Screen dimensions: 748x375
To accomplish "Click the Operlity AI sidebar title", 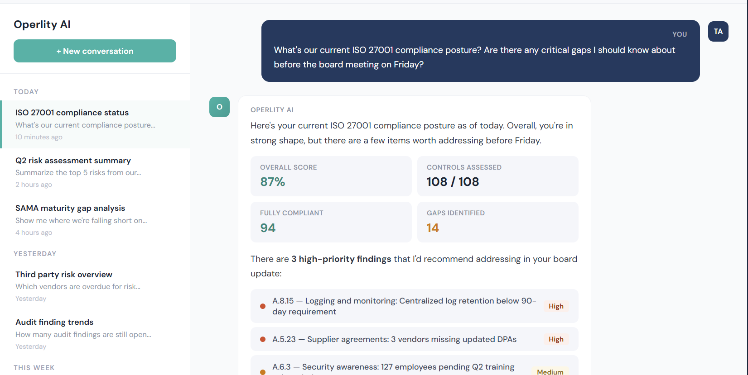I will coord(42,24).
